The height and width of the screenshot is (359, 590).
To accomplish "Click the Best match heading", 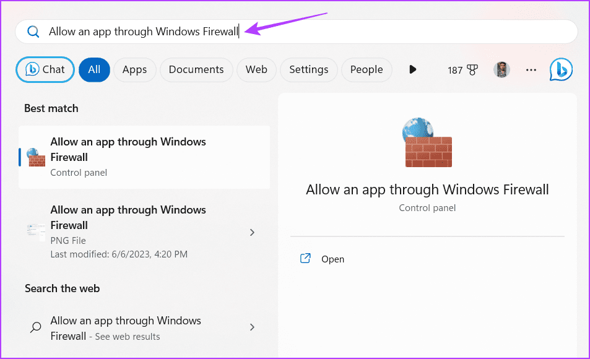I will 51,108.
